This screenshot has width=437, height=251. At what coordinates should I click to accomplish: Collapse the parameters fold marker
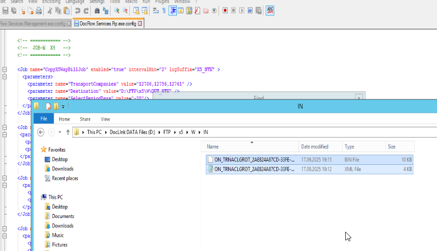tap(5, 77)
